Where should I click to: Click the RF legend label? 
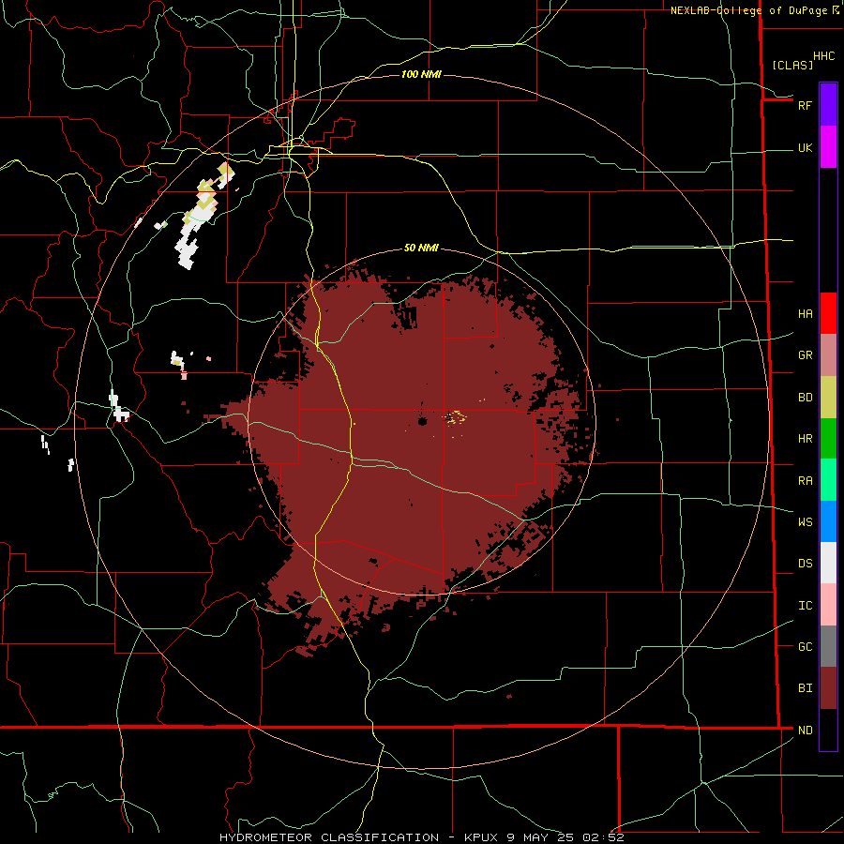(x=805, y=105)
